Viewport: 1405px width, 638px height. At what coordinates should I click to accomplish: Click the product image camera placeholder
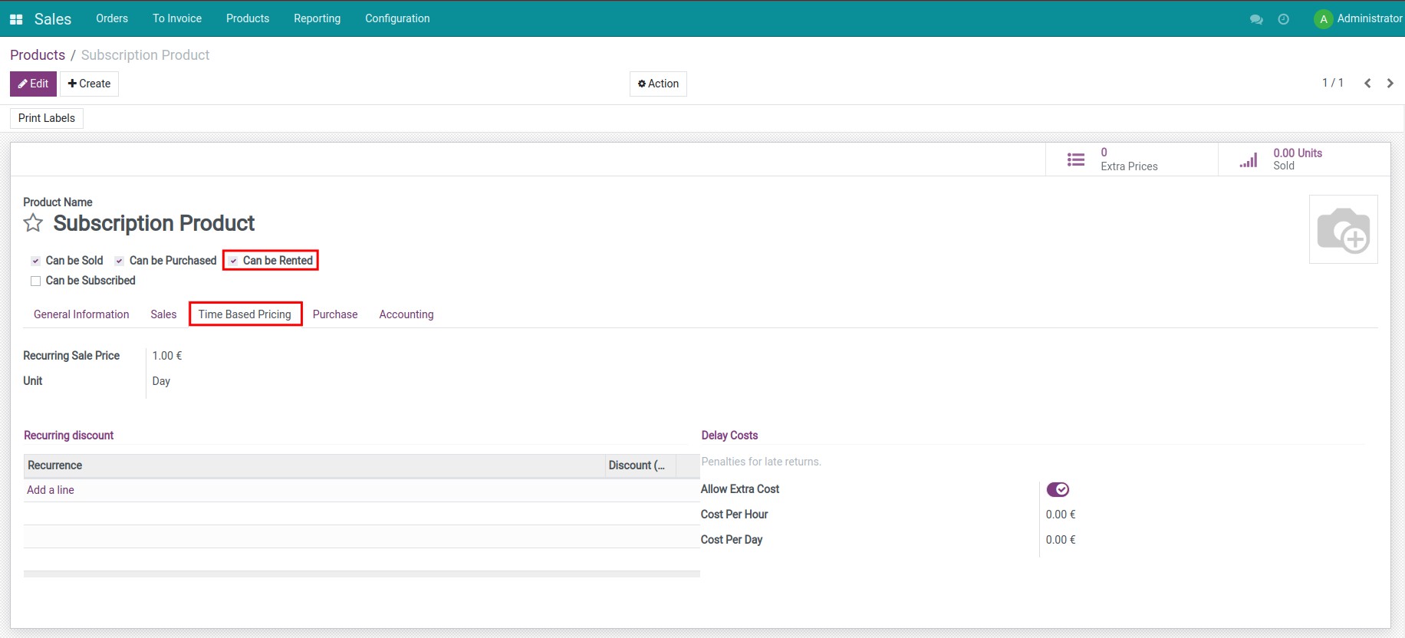[x=1343, y=229]
